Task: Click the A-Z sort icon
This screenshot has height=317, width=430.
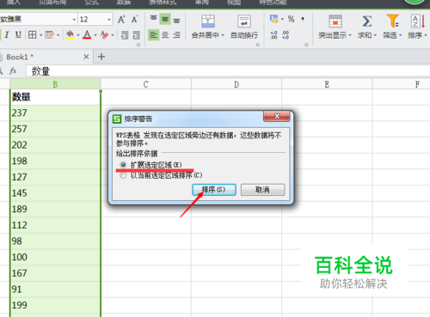Action: point(418,21)
